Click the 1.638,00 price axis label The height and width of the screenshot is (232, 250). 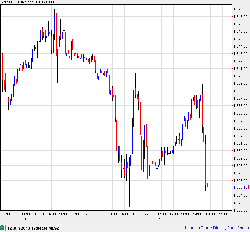(x=240, y=91)
